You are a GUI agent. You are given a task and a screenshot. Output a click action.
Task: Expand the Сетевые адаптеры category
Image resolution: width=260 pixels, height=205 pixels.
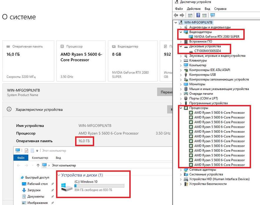pos(181,170)
